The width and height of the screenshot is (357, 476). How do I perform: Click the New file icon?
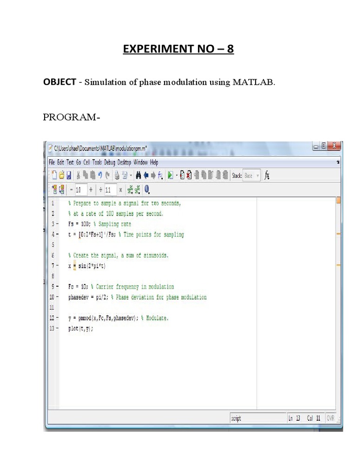54,175
